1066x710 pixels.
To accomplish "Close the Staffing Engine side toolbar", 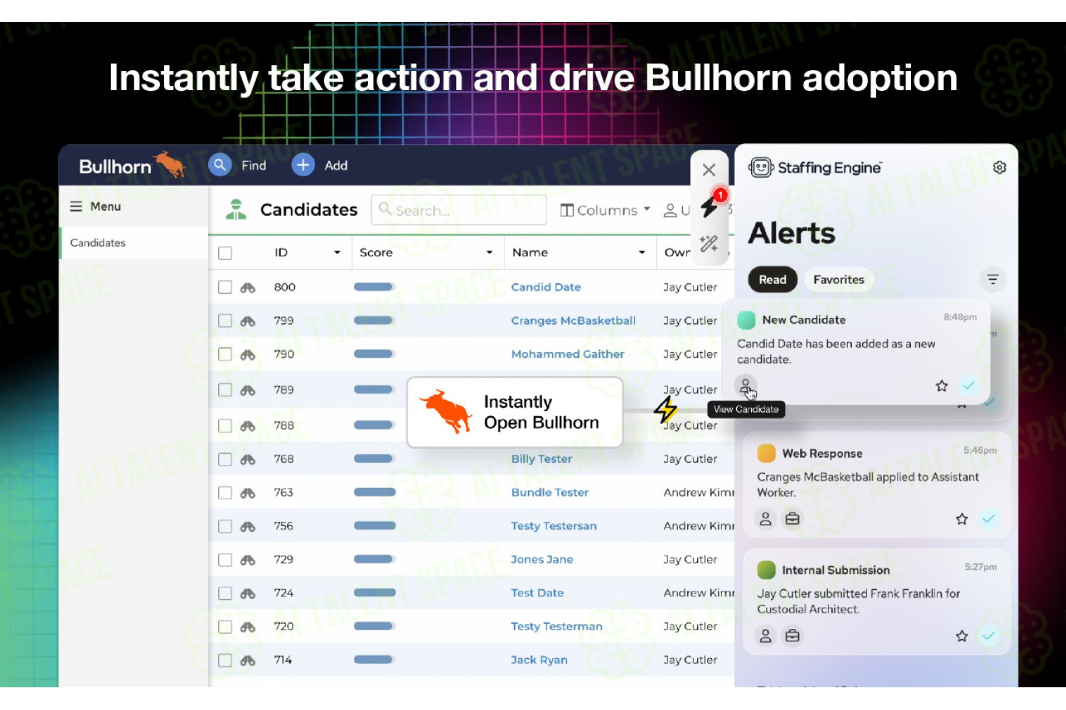I will (x=709, y=170).
